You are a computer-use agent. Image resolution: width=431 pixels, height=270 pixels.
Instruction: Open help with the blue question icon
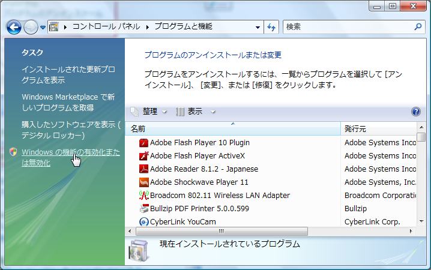click(x=415, y=112)
